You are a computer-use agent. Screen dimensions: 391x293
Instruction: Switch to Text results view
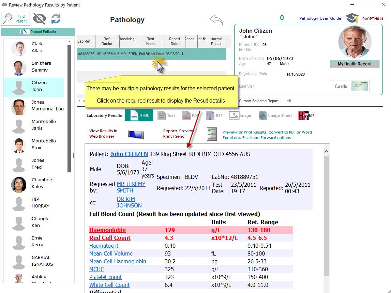(x=166, y=115)
